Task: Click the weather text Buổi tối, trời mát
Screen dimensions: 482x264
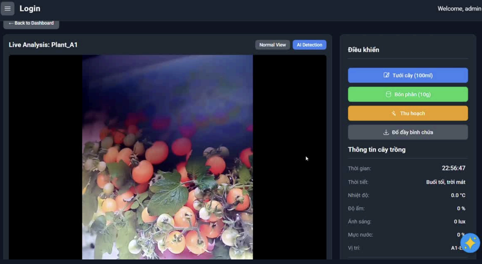Action: (446, 182)
